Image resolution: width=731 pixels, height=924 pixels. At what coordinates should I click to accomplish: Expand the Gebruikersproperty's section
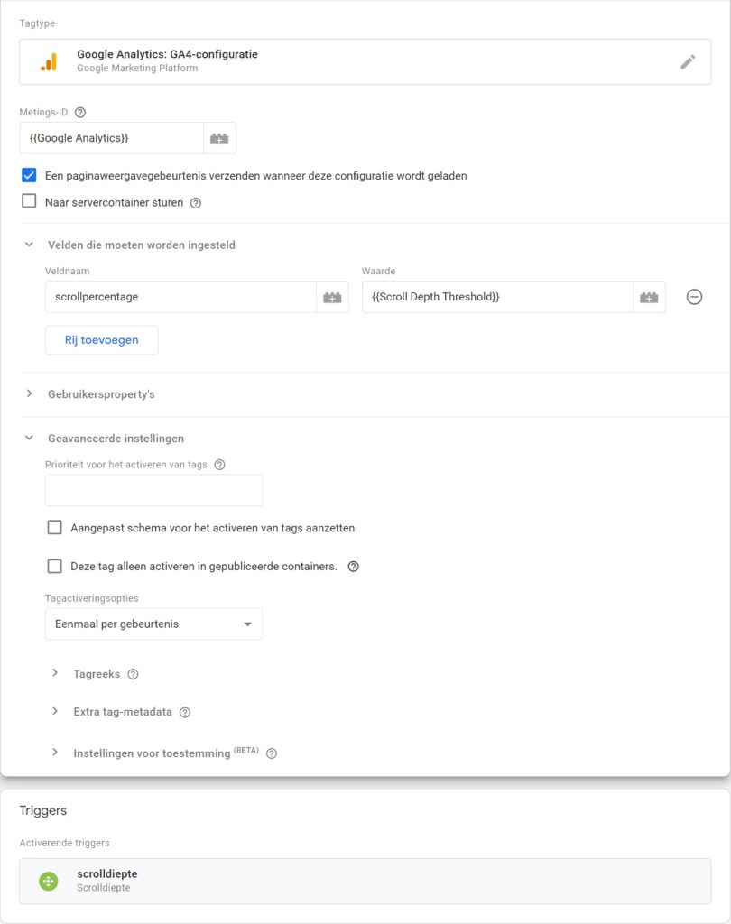[101, 394]
